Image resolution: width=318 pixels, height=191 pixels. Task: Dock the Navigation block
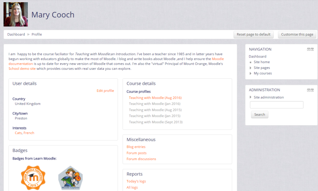(x=312, y=49)
